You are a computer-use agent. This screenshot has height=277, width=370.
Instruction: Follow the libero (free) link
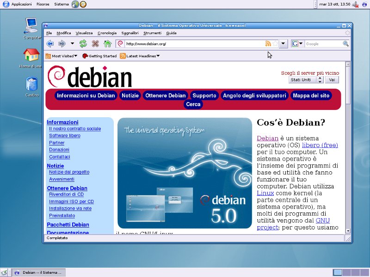(x=320, y=145)
